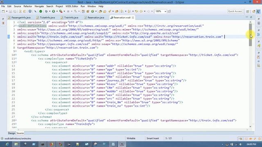
Task: Minimize the editor area using top-right icon
Action: [x=247, y=17]
